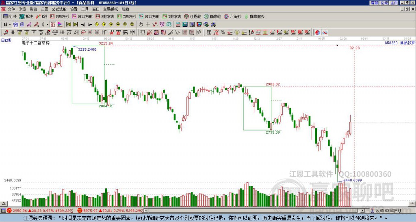Click the 2982.82 price label
The height and width of the screenshot is (222, 416).
273,84
